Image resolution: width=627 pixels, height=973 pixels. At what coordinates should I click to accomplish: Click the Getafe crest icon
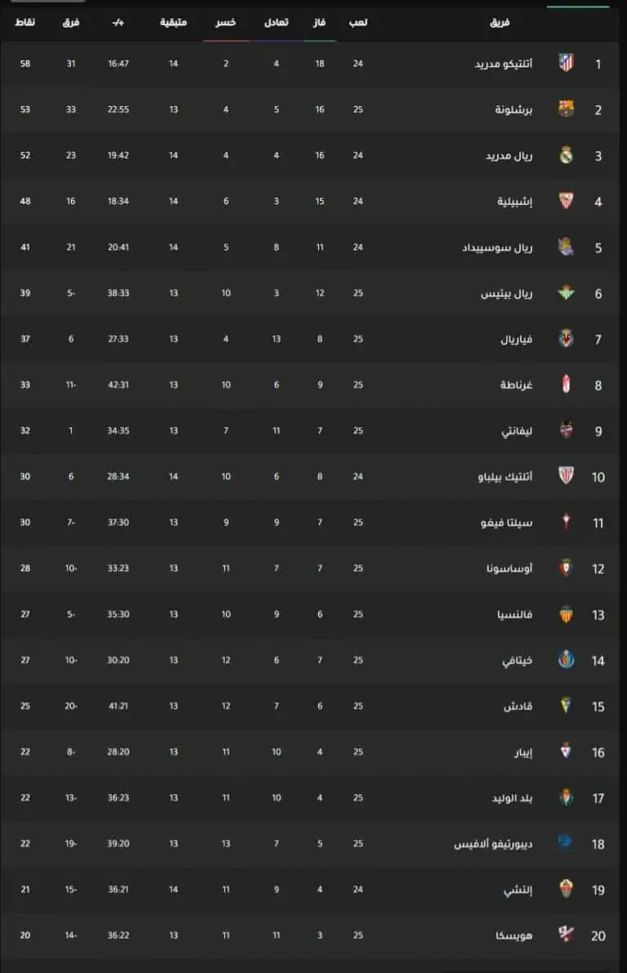[566, 660]
